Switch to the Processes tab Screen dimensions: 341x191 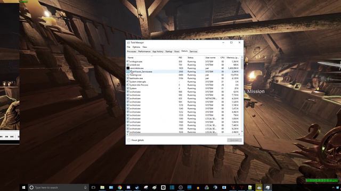[x=132, y=51]
